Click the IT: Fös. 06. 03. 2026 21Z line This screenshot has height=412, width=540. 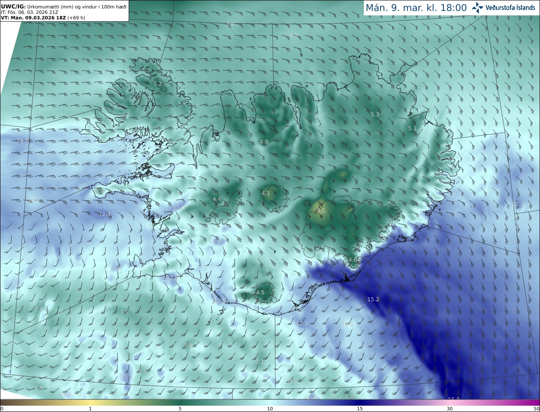point(30,12)
